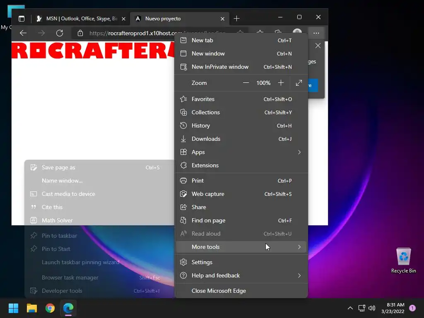Close the MSN tab

tap(123, 19)
